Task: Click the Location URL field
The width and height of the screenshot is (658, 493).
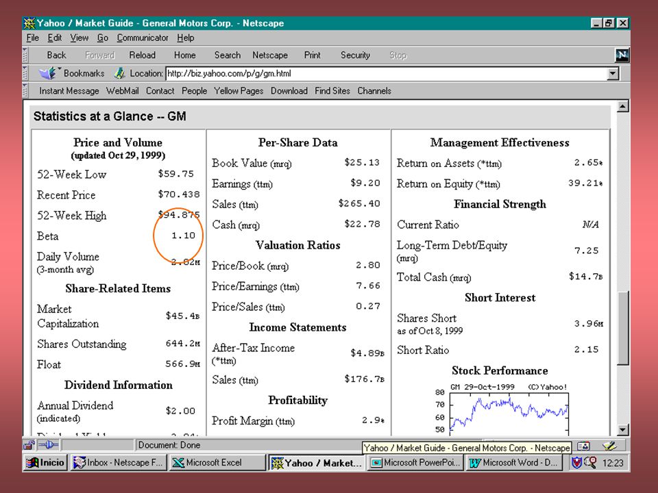Action: point(386,74)
